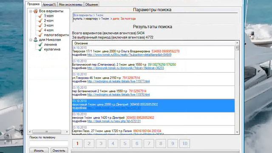The height and width of the screenshot is (153, 272).
Task: Click the дата: За полгода filter text
Action: [x=124, y=19]
